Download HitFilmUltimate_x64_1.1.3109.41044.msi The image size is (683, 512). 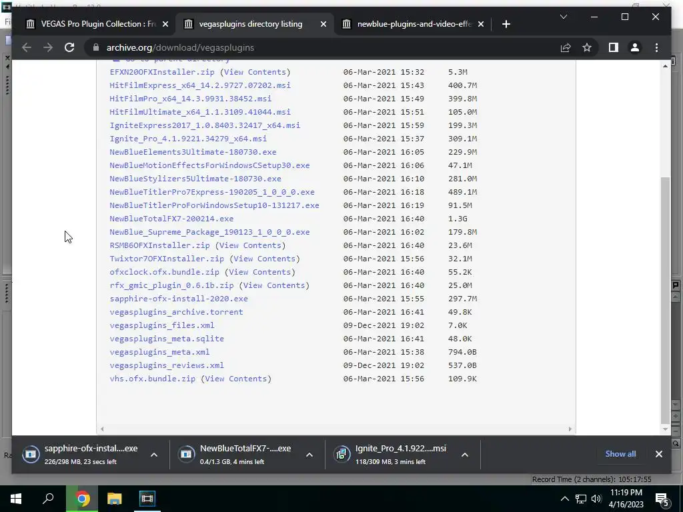point(200,112)
